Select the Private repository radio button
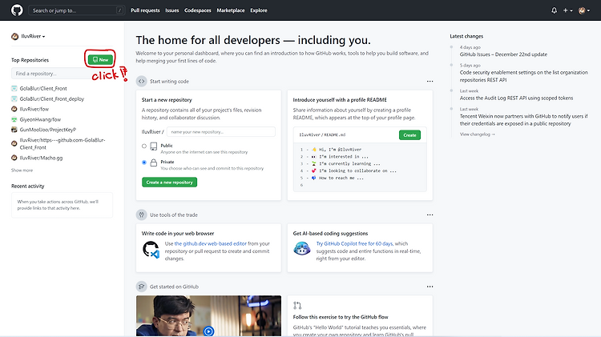The image size is (601, 337). [144, 162]
